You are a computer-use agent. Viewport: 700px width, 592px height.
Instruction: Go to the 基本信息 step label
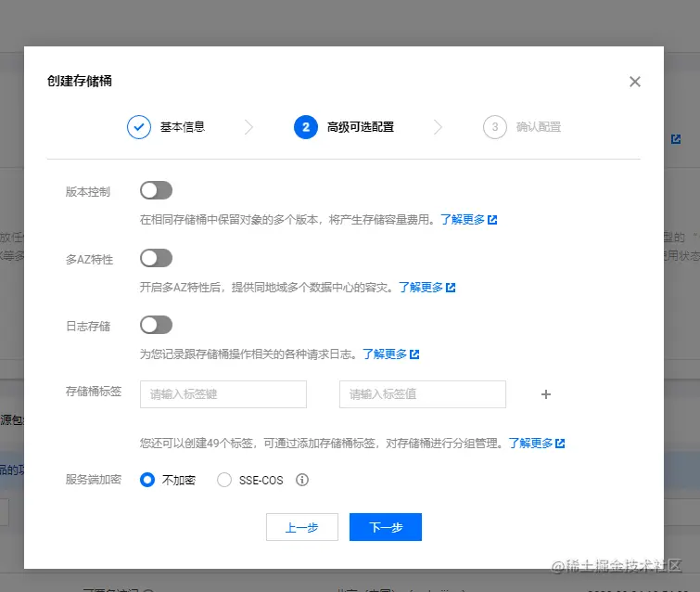183,127
